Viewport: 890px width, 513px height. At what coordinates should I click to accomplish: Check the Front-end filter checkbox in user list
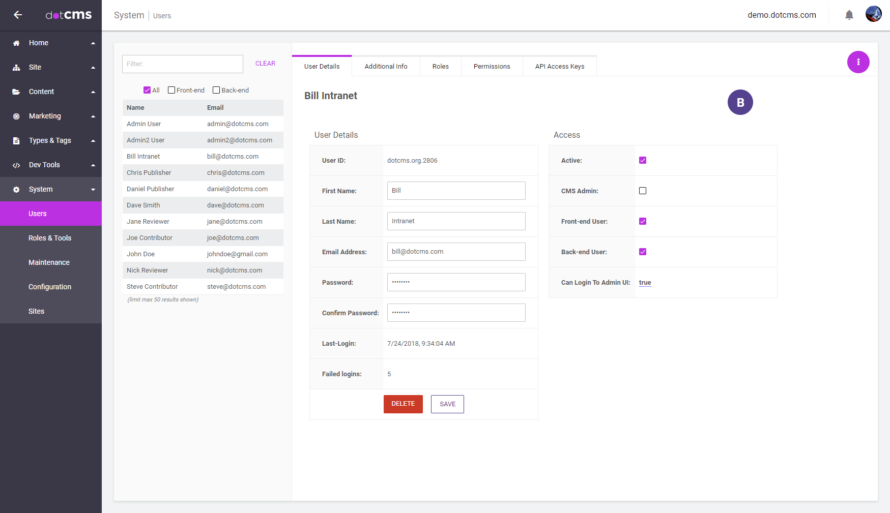[171, 90]
